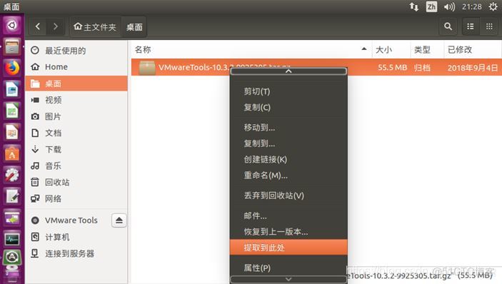Choose 复制(C) from context menu
Screen dimensions: 502x284
coord(288,108)
